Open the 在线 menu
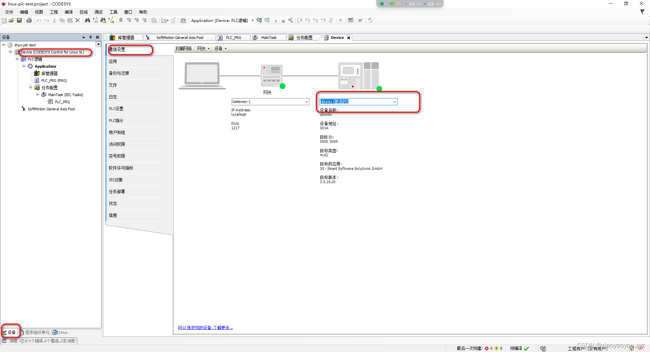Screen dimensions: 650x352 point(84,12)
